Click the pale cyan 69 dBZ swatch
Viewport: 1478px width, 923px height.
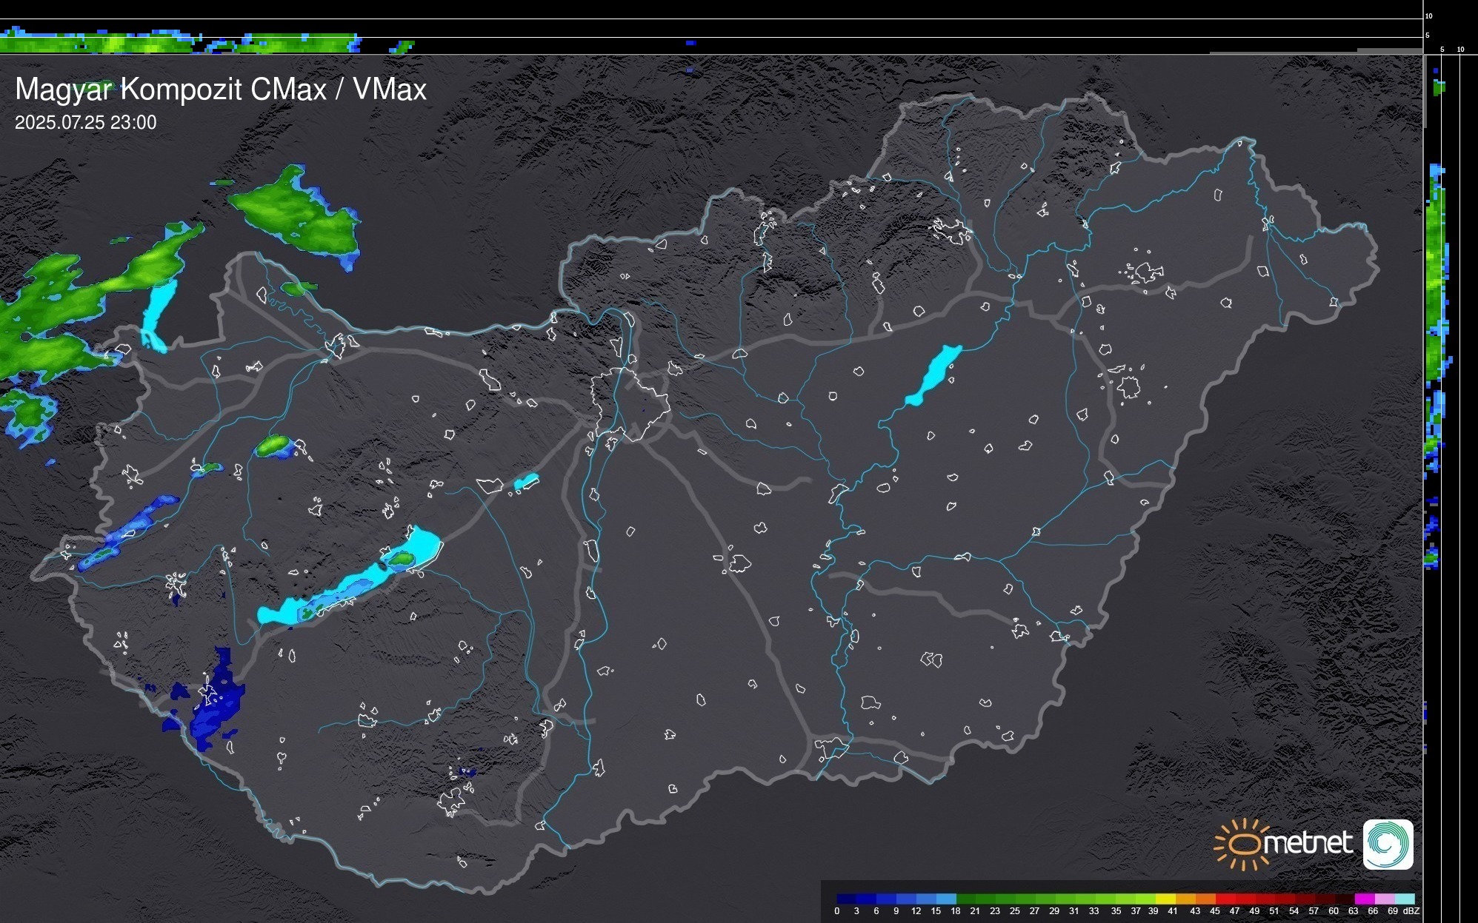(1404, 899)
